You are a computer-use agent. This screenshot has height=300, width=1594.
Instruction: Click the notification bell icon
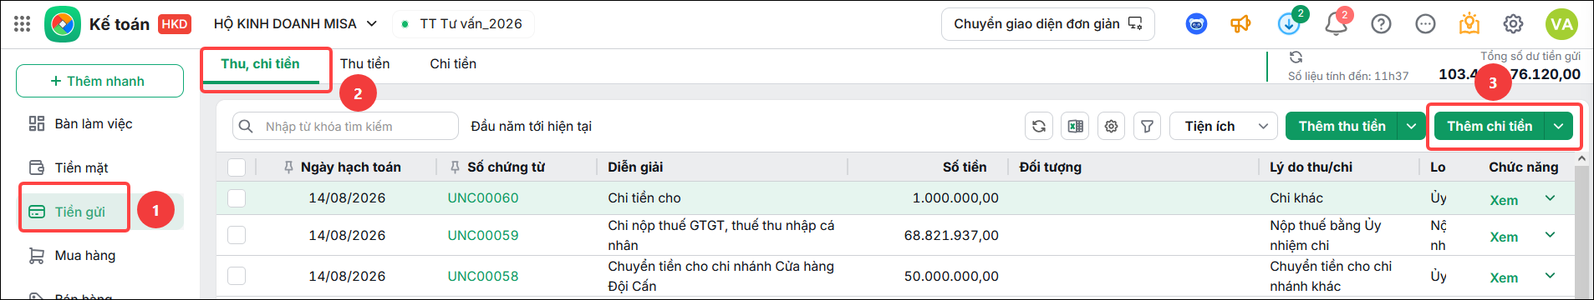pyautogui.click(x=1336, y=24)
